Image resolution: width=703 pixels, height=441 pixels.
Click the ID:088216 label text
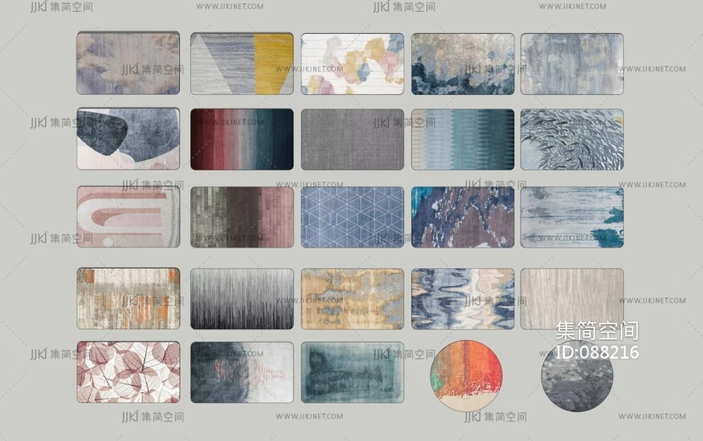click(597, 352)
